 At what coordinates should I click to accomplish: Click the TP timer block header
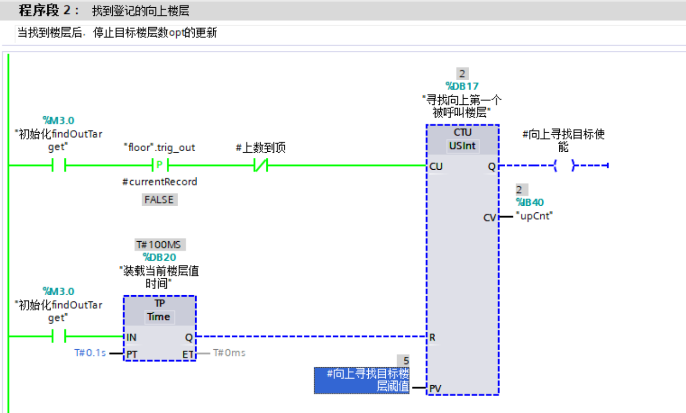pos(159,303)
